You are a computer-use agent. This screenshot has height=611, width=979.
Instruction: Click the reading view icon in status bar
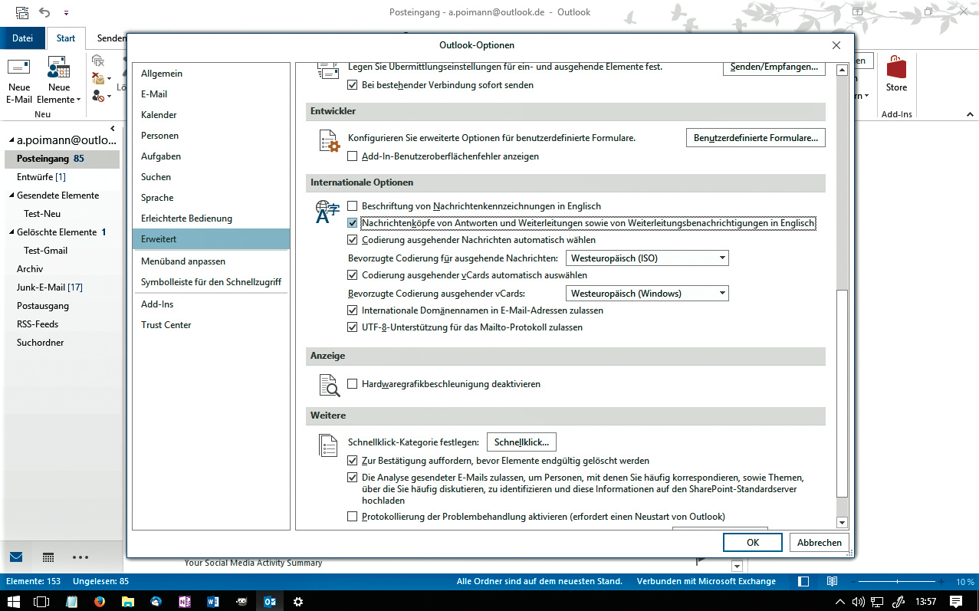[831, 582]
